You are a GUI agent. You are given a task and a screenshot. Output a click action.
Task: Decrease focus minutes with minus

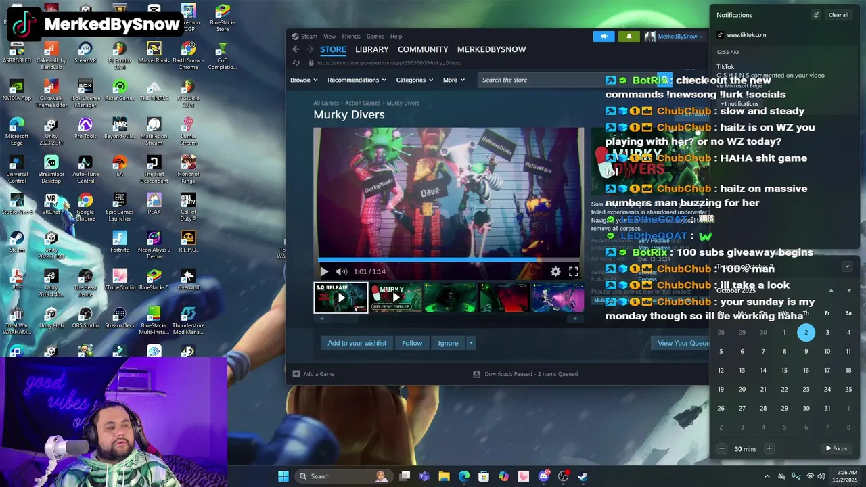[721, 448]
